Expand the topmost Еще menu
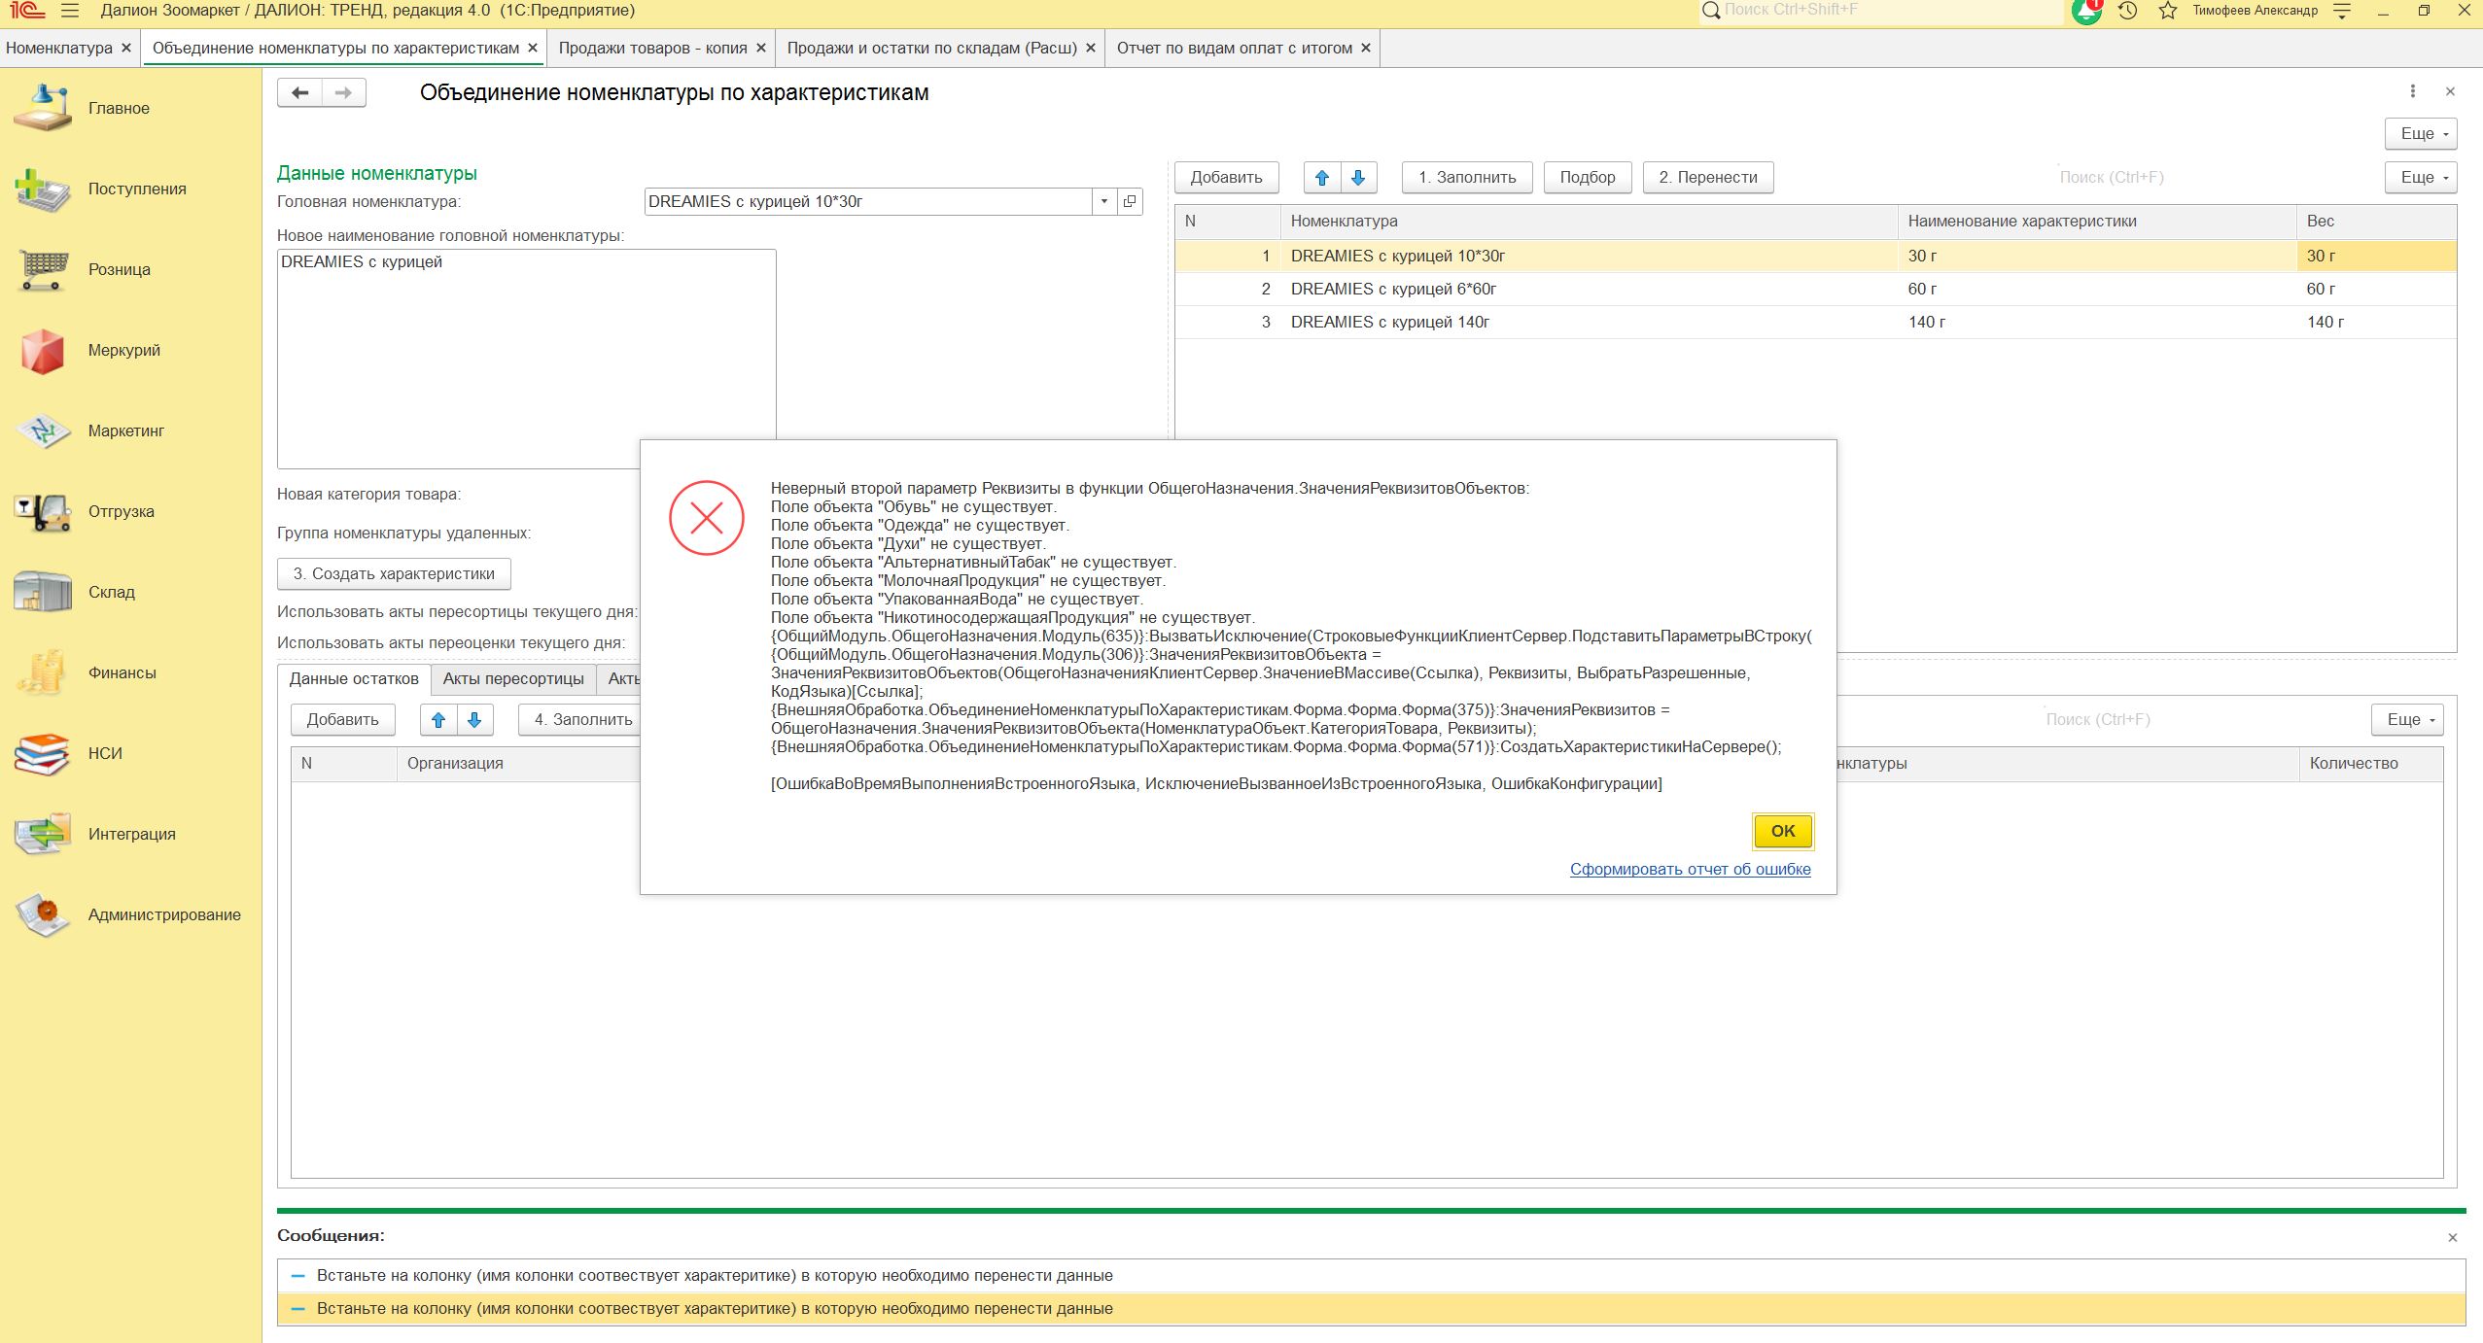 click(2420, 134)
